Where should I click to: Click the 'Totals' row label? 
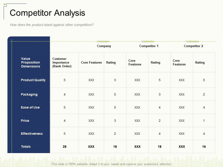26,147
